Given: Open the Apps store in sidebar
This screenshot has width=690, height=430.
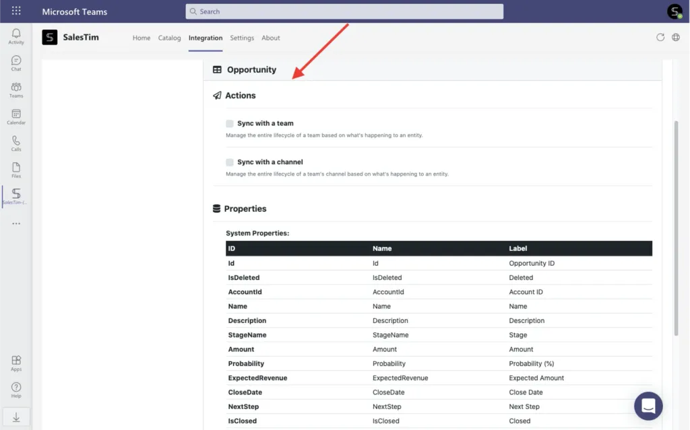Looking at the screenshot, I should pos(16,363).
